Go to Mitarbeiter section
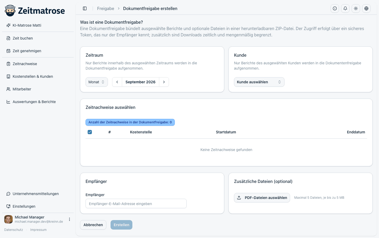Image resolution: width=379 pixels, height=238 pixels. [x=38, y=89]
